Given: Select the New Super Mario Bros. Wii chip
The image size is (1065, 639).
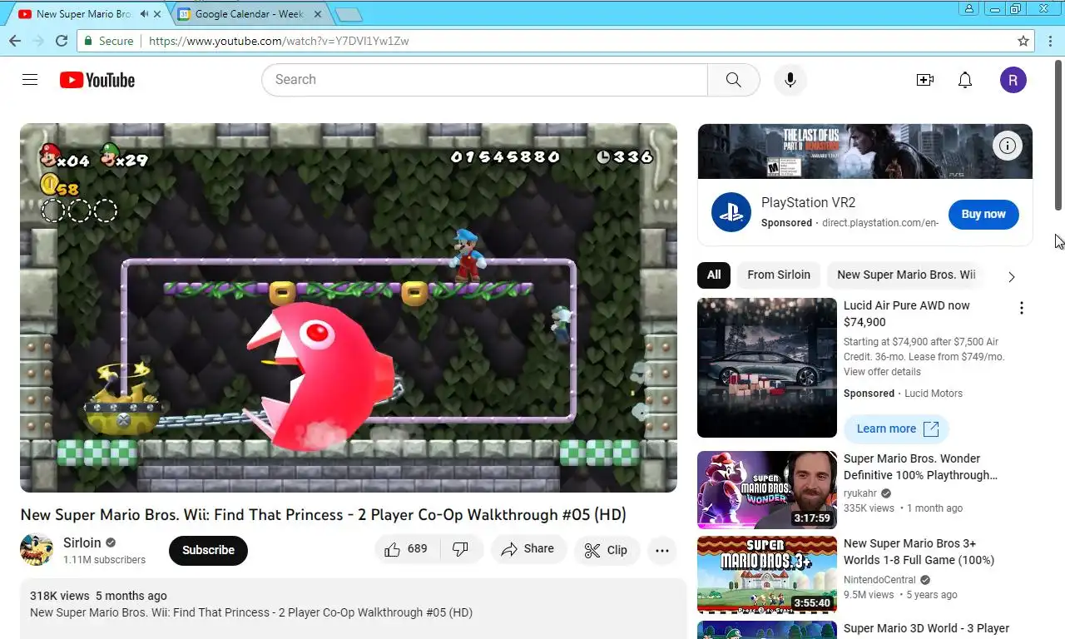Looking at the screenshot, I should tap(906, 275).
